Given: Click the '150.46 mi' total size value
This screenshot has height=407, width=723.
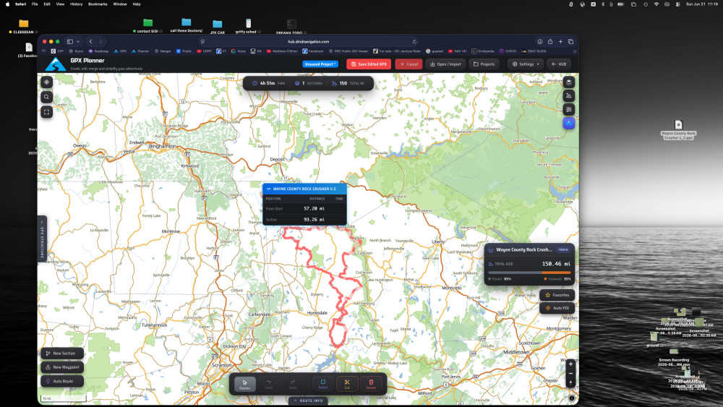Looking at the screenshot, I should pos(556,264).
